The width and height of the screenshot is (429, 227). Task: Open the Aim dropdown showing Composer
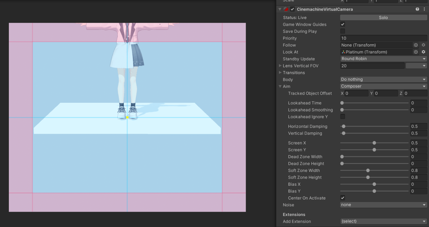384,86
